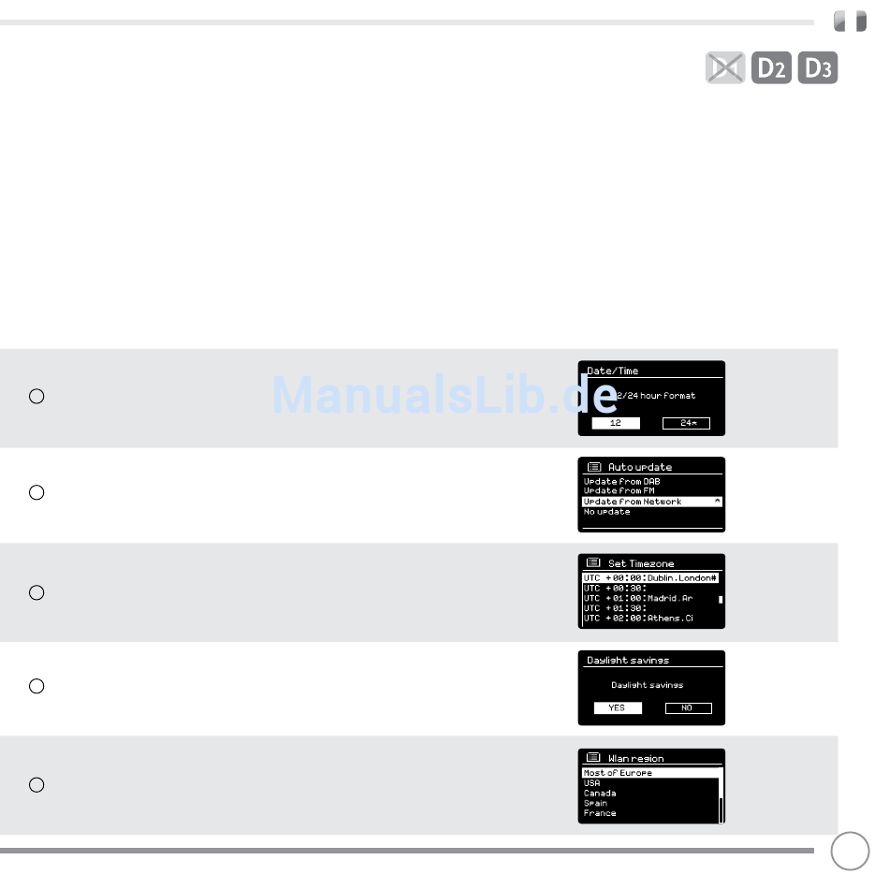Image resolution: width=889 pixels, height=889 pixels.
Task: Choose YES for Daylight savings
Action: pyautogui.click(x=618, y=707)
